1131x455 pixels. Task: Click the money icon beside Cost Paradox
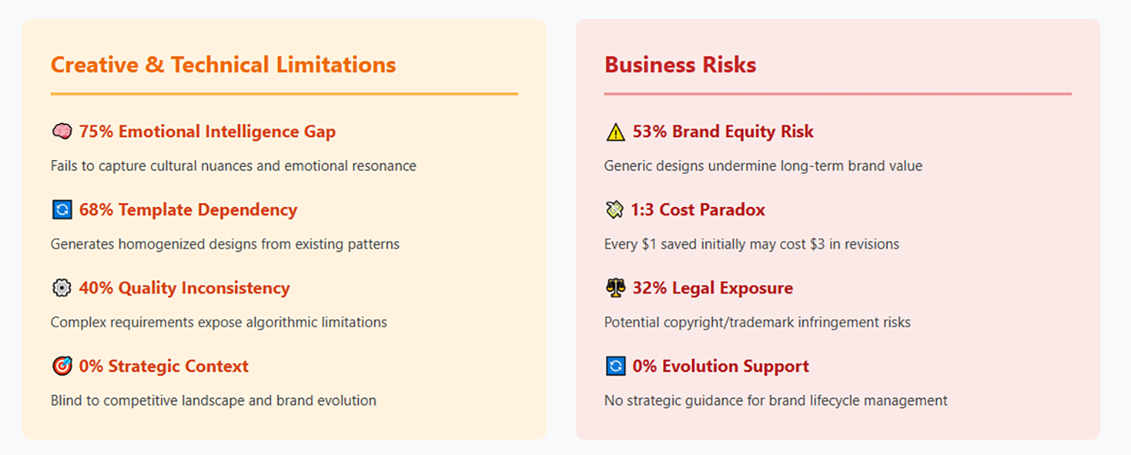click(614, 210)
